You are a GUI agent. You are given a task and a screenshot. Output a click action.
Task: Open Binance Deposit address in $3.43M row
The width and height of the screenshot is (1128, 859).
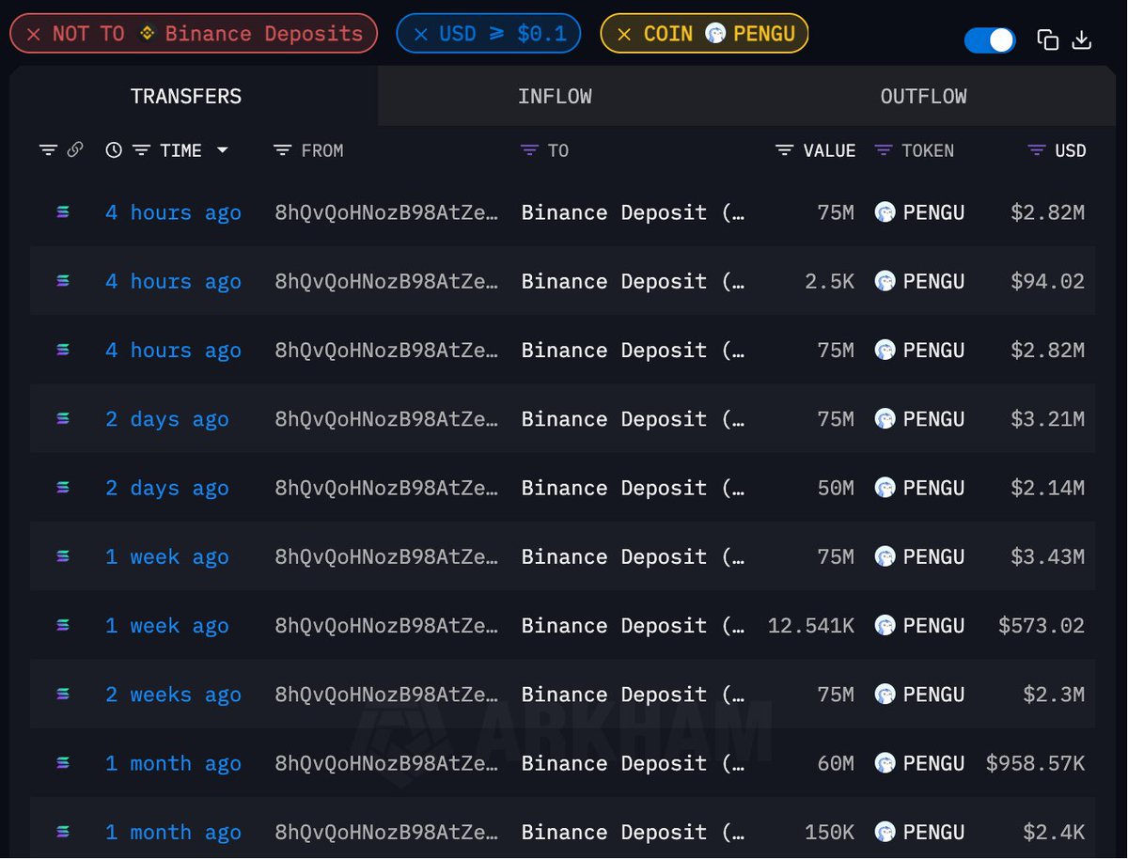click(x=633, y=557)
